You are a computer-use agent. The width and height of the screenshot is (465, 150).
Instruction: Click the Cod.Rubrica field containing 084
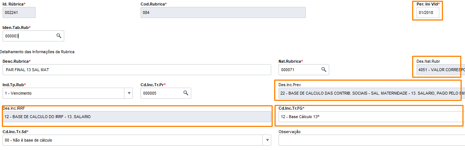tap(223, 12)
